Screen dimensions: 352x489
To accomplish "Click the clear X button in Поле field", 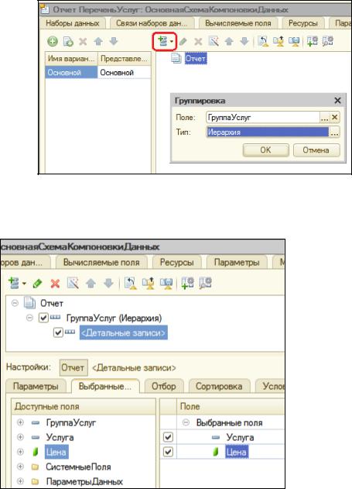I will pos(334,117).
